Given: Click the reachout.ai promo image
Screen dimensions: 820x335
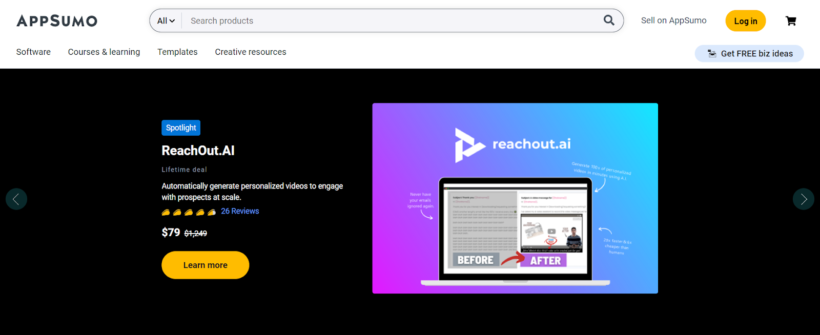Looking at the screenshot, I should (x=515, y=198).
